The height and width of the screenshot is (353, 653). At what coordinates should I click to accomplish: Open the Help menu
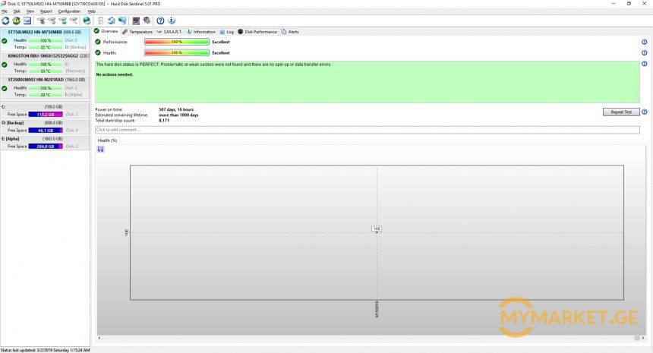point(92,11)
